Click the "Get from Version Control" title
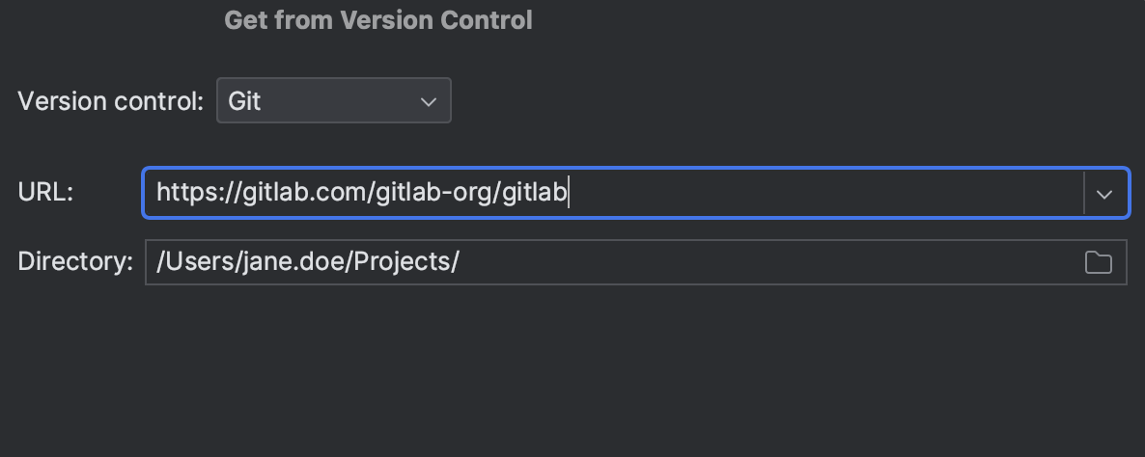1145x457 pixels. click(377, 20)
